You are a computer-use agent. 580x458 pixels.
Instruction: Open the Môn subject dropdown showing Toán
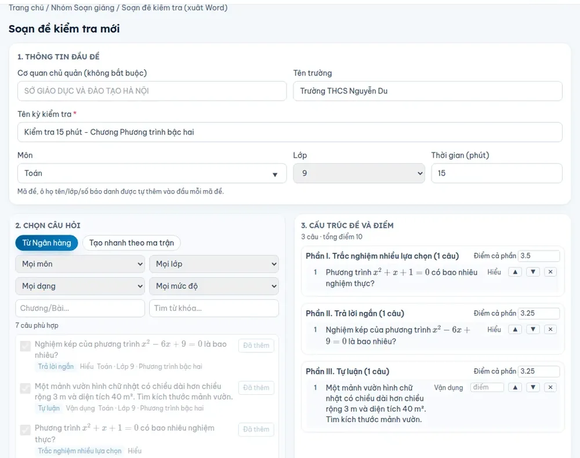click(151, 173)
